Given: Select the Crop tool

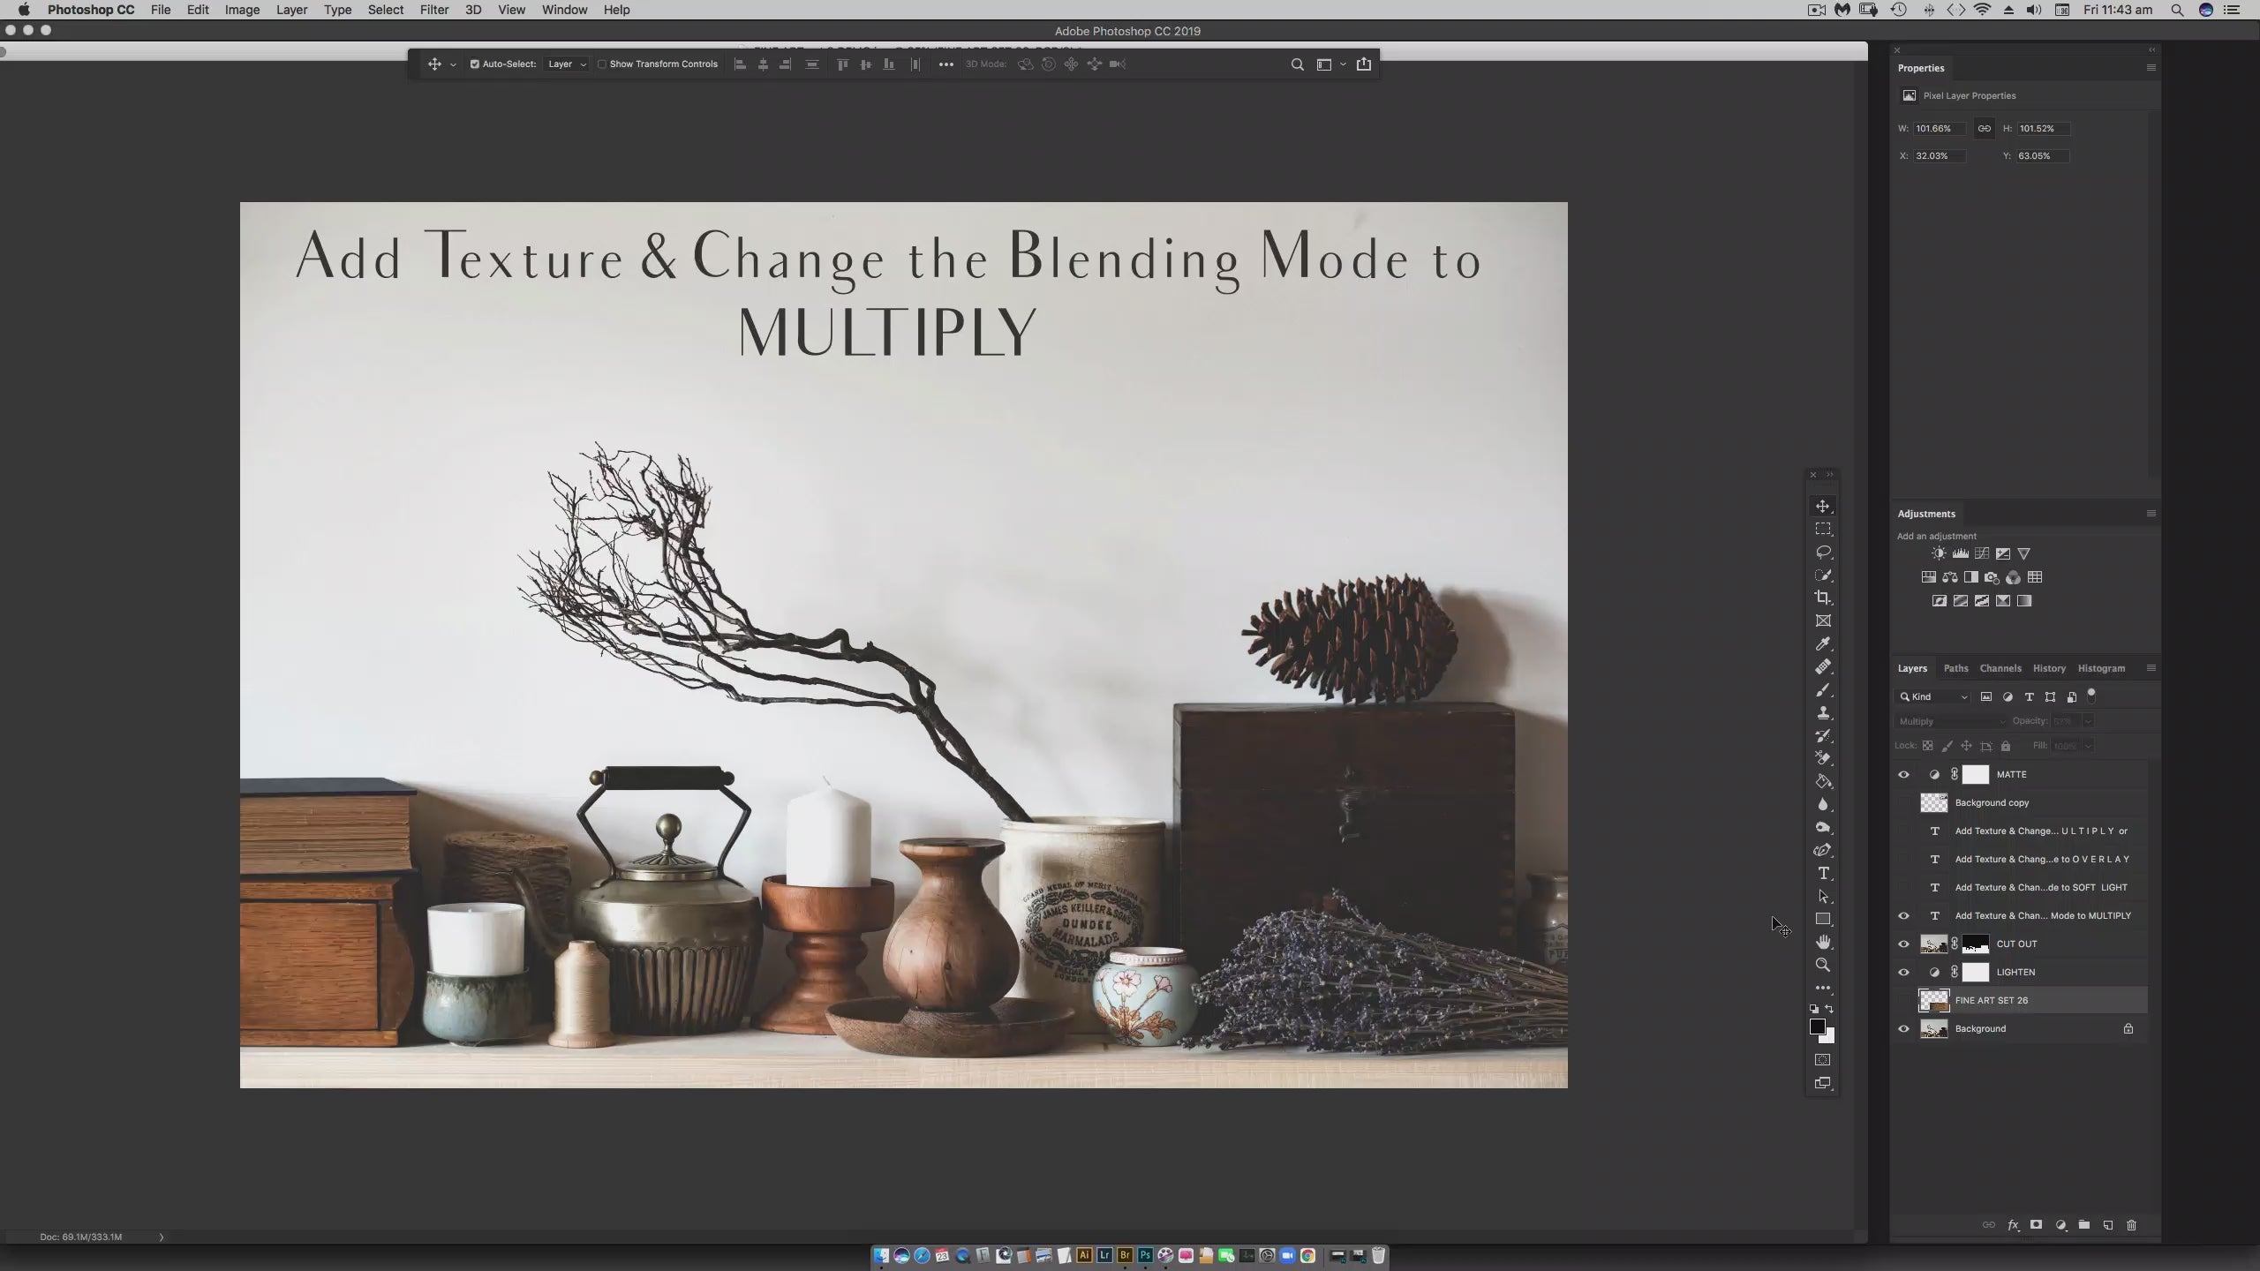Looking at the screenshot, I should pyautogui.click(x=1823, y=598).
